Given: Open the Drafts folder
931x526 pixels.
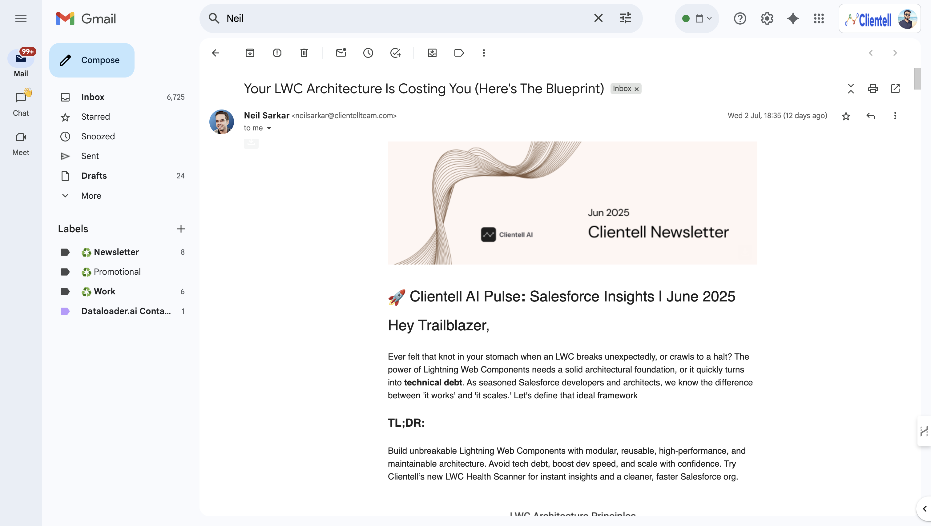Looking at the screenshot, I should 121,176.
